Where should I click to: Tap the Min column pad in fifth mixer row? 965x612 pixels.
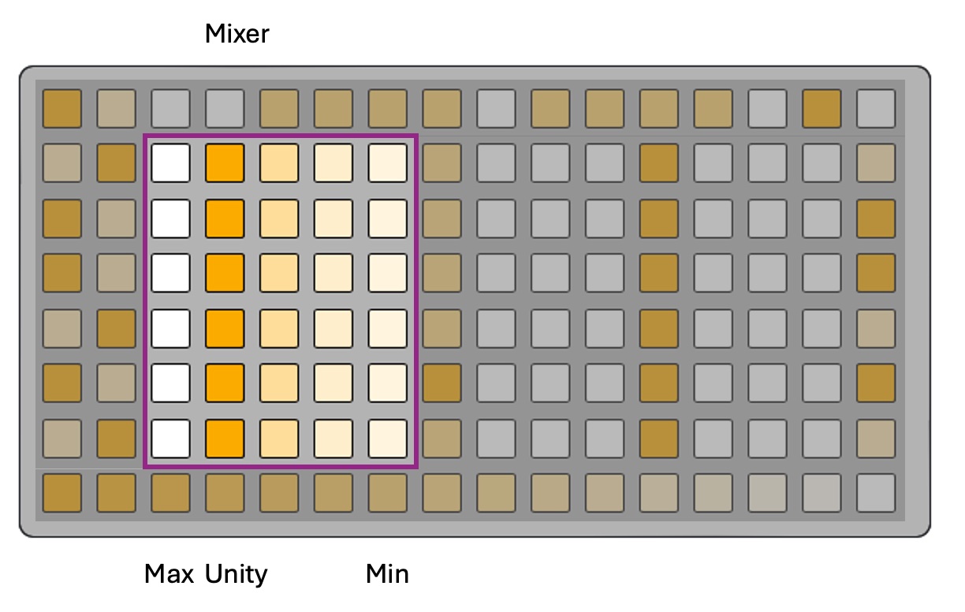click(388, 383)
